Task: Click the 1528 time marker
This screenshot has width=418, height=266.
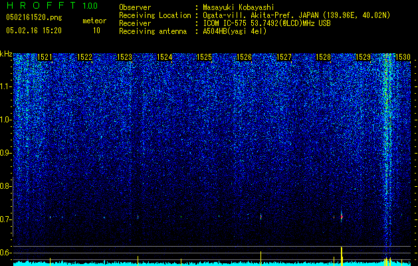Action: 324,57
